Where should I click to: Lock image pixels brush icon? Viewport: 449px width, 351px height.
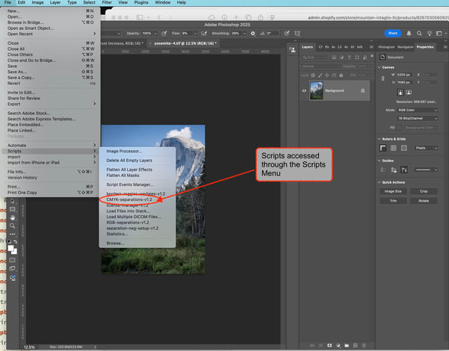click(x=320, y=75)
